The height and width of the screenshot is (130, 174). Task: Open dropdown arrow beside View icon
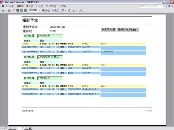coord(6,10)
